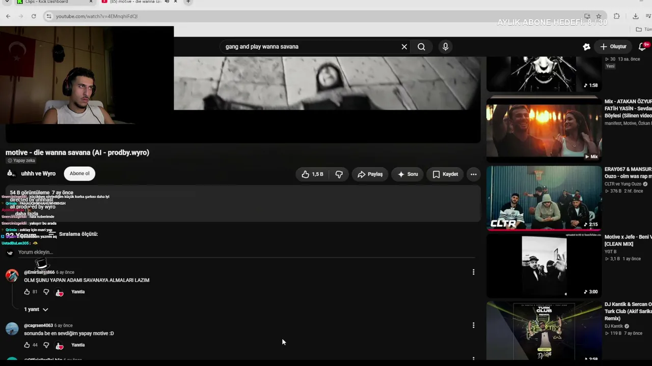Click the Motive x Jefe video title
The width and height of the screenshot is (652, 366).
628,240
